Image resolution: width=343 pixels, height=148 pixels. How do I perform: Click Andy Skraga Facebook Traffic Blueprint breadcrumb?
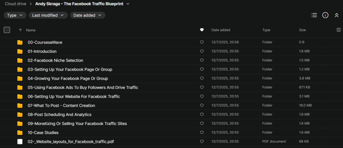80,4
